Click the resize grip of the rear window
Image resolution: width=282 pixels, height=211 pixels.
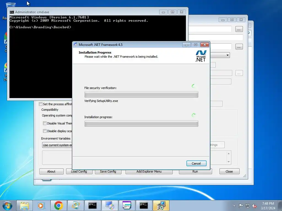pyautogui.click(x=245, y=176)
